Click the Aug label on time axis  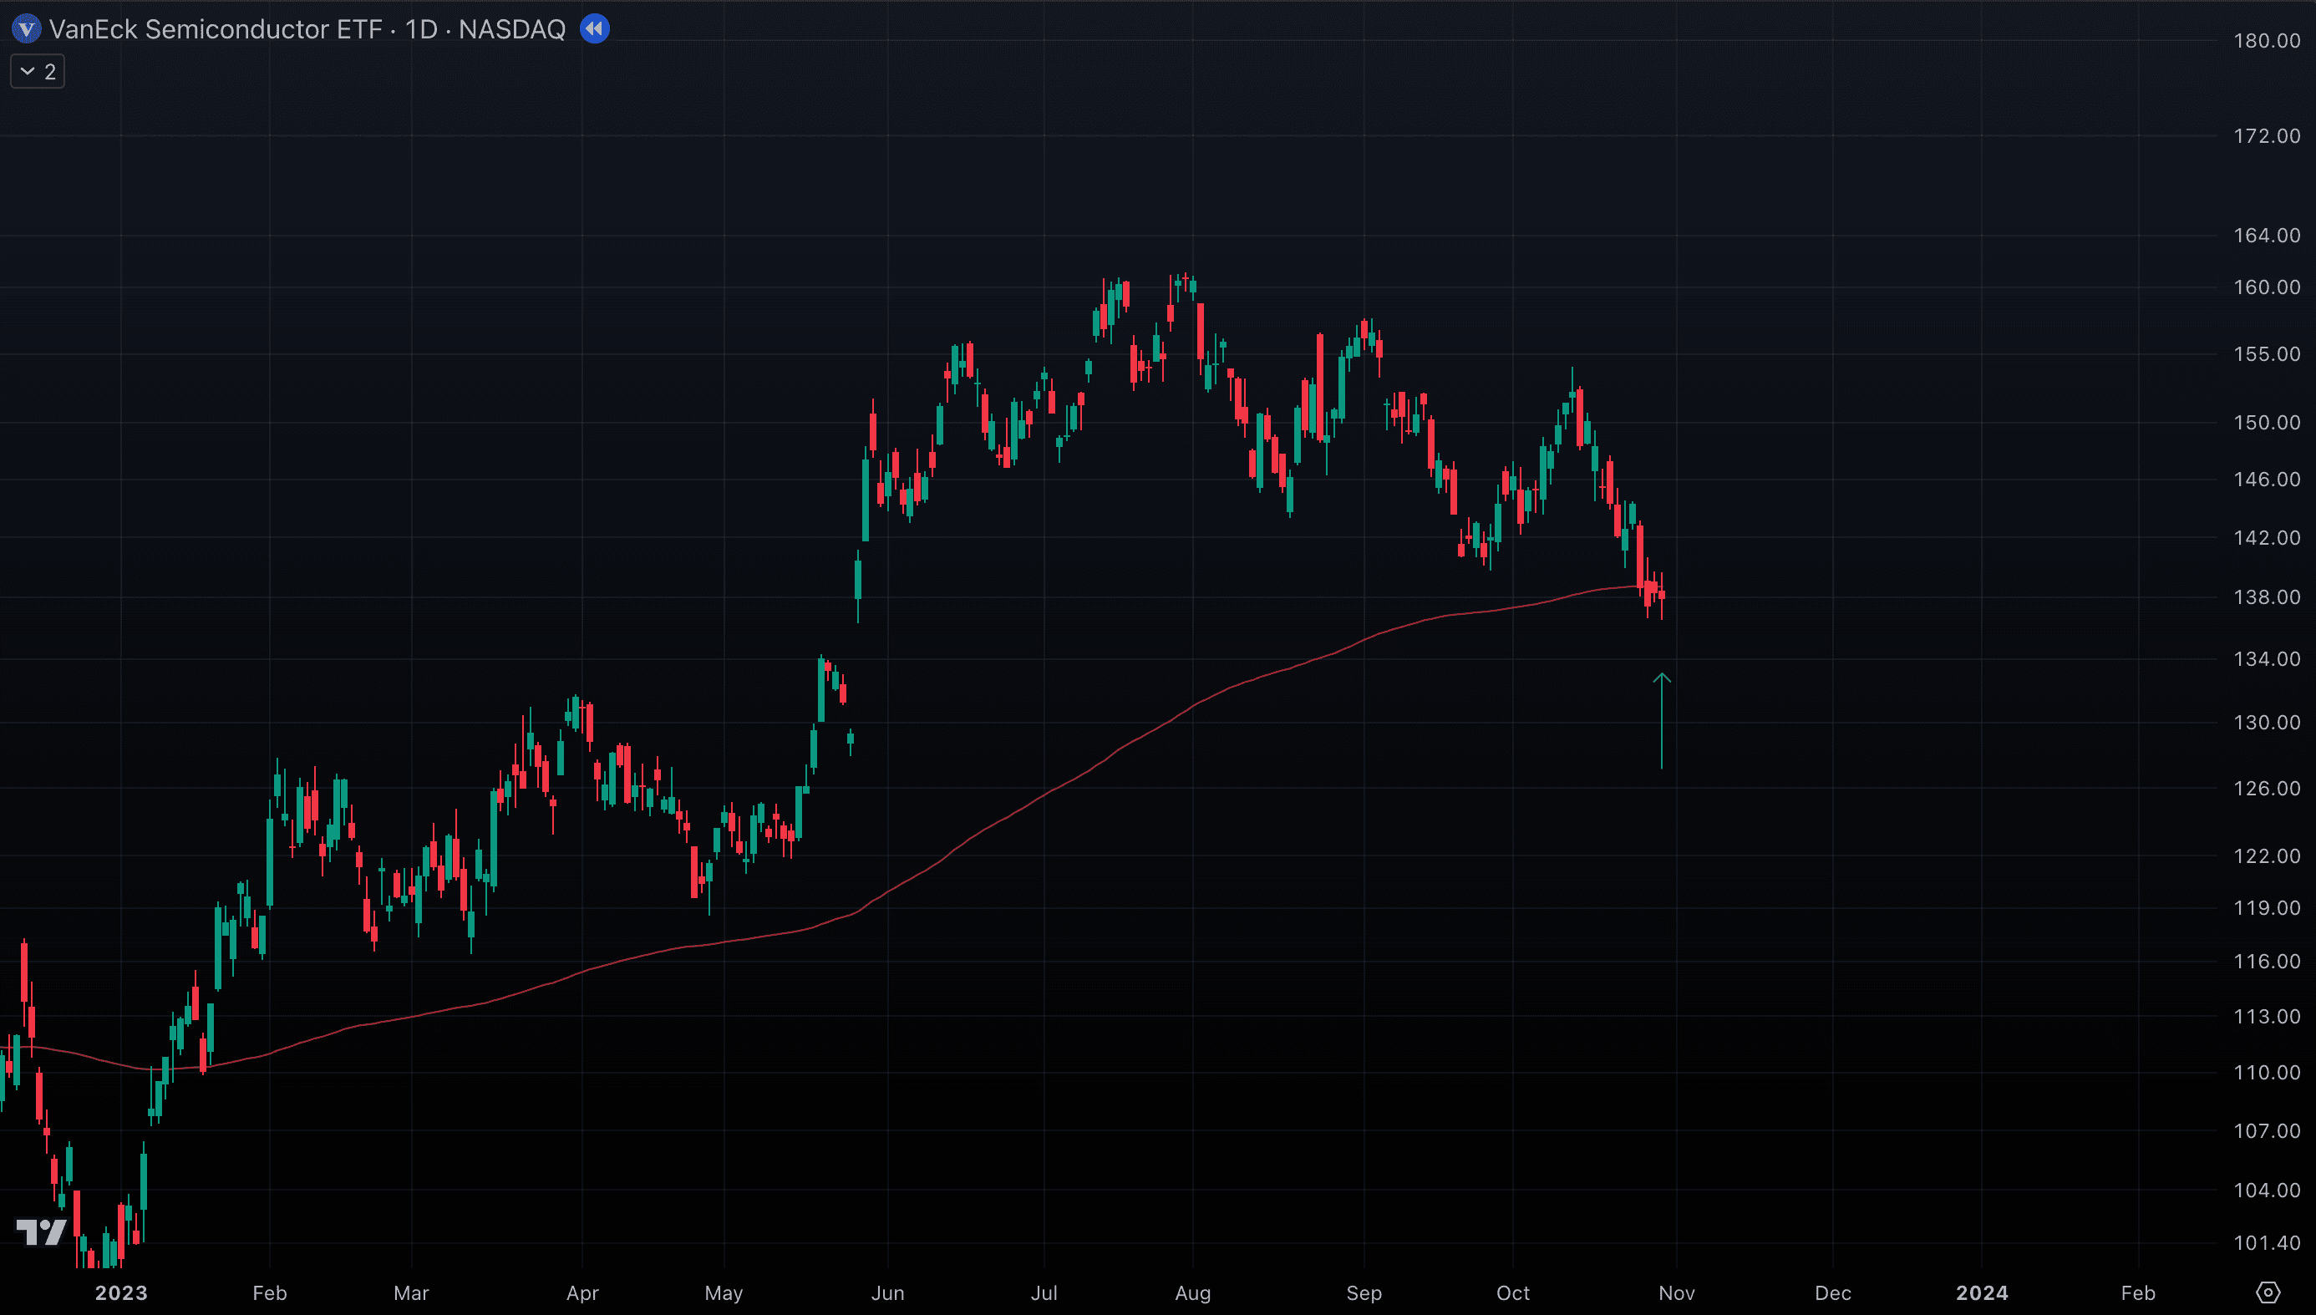pos(1192,1292)
